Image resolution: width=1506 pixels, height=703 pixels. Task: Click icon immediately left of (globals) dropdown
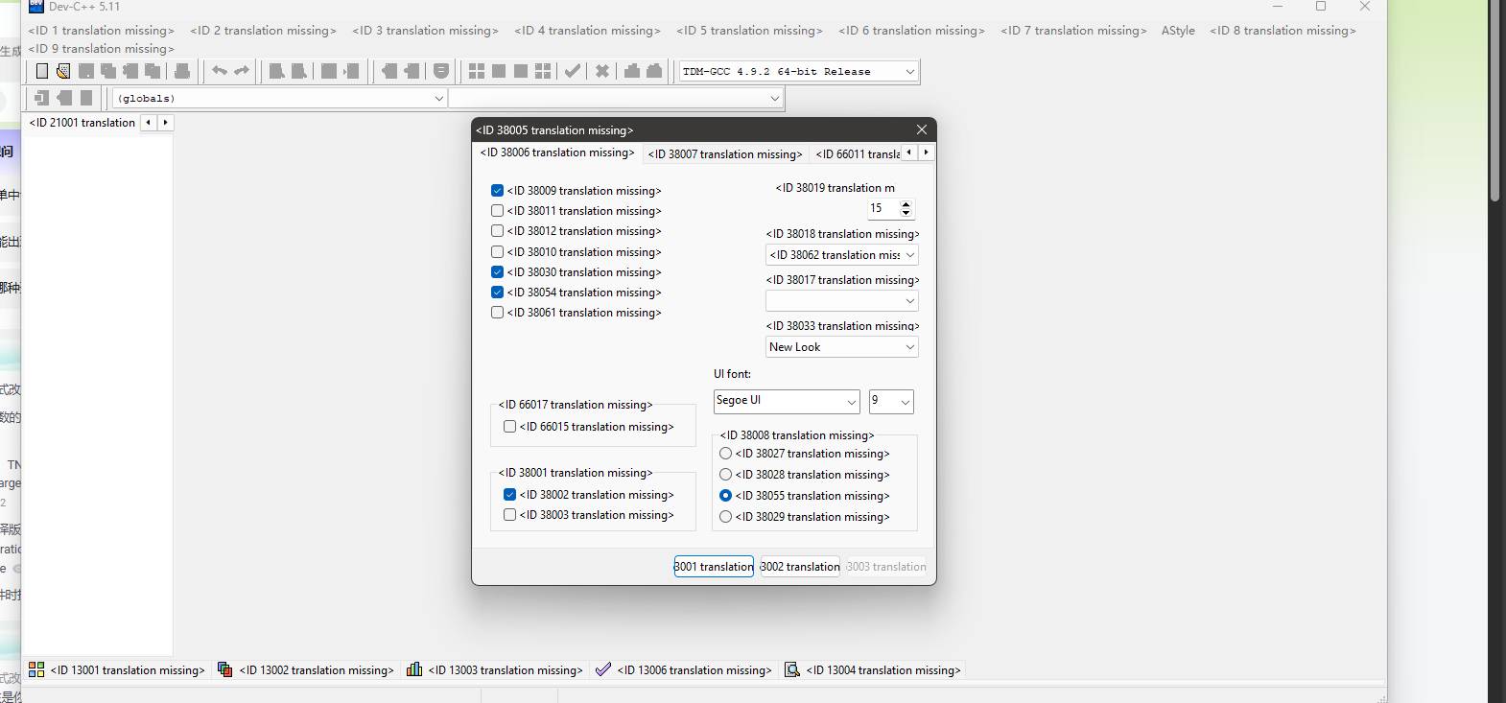coord(86,98)
